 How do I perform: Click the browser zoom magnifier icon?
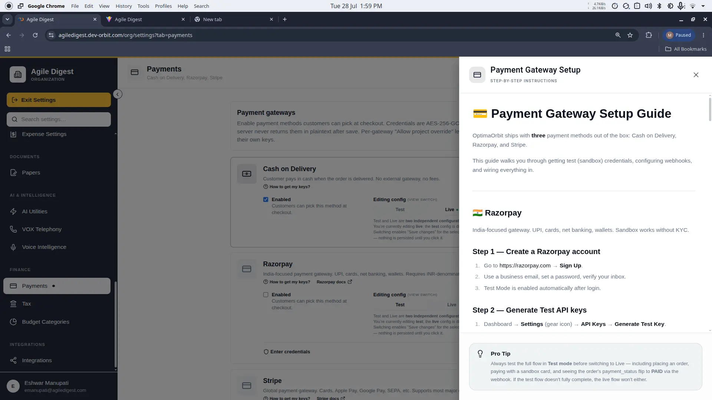tap(618, 35)
